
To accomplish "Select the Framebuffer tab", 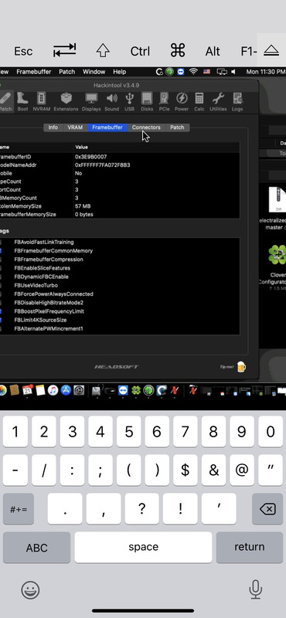I will [x=107, y=127].
